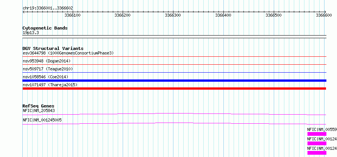Select the magenta intron line of NM_001245005
The height and width of the screenshot is (157, 337).
[175, 123]
